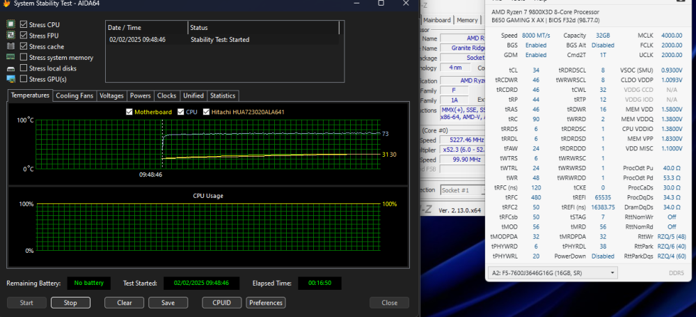The height and width of the screenshot is (317, 696).
Task: Click the cache chip icon beside Stress cache
Action: tap(11, 47)
